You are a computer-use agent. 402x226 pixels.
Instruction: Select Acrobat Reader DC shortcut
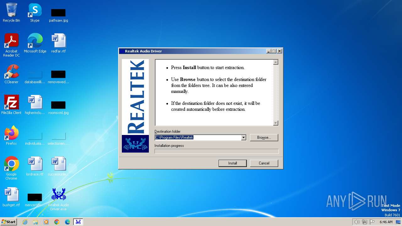click(11, 45)
